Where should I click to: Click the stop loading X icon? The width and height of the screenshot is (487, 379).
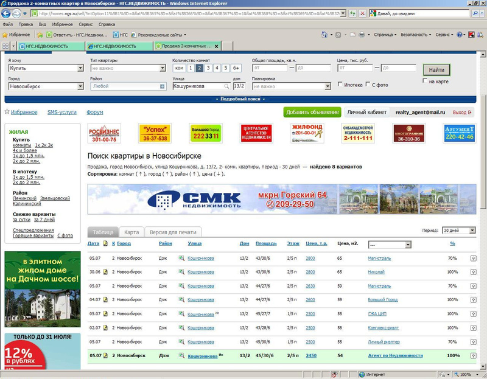(363, 13)
